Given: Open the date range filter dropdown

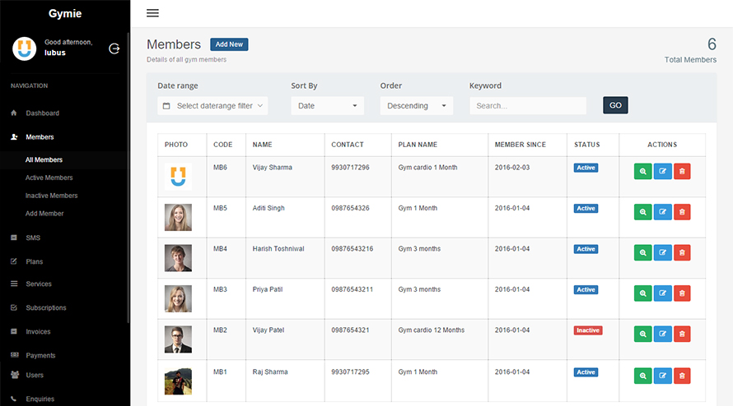Looking at the screenshot, I should point(212,106).
